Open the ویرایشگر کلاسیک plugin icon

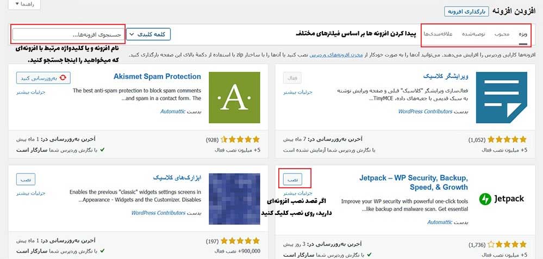502,97
